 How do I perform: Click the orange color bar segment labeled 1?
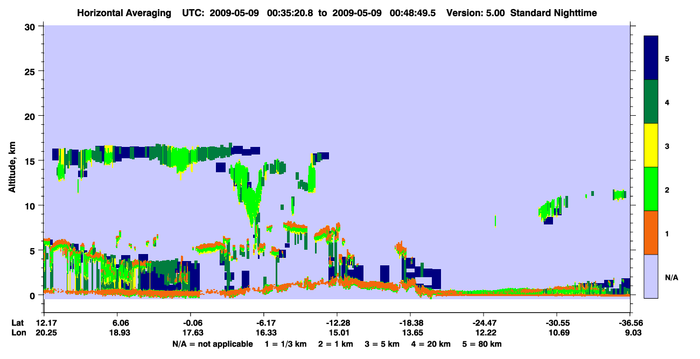(x=651, y=233)
